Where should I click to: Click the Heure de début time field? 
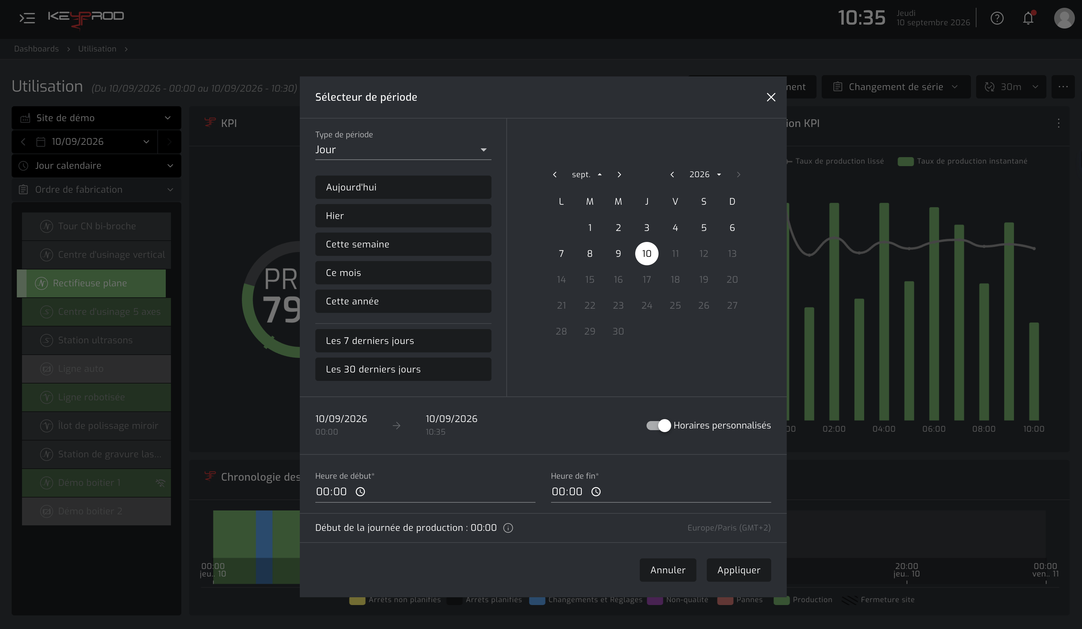[x=425, y=492]
